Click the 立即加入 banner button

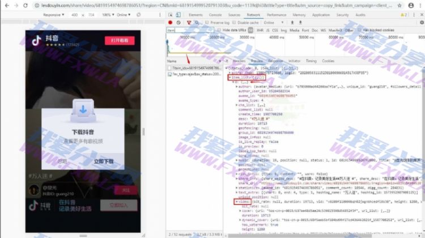[119, 205]
